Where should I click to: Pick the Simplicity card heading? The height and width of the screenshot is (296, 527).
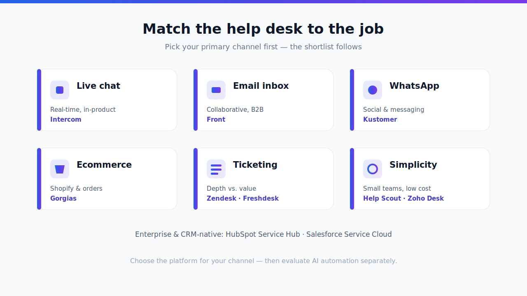click(x=413, y=165)
